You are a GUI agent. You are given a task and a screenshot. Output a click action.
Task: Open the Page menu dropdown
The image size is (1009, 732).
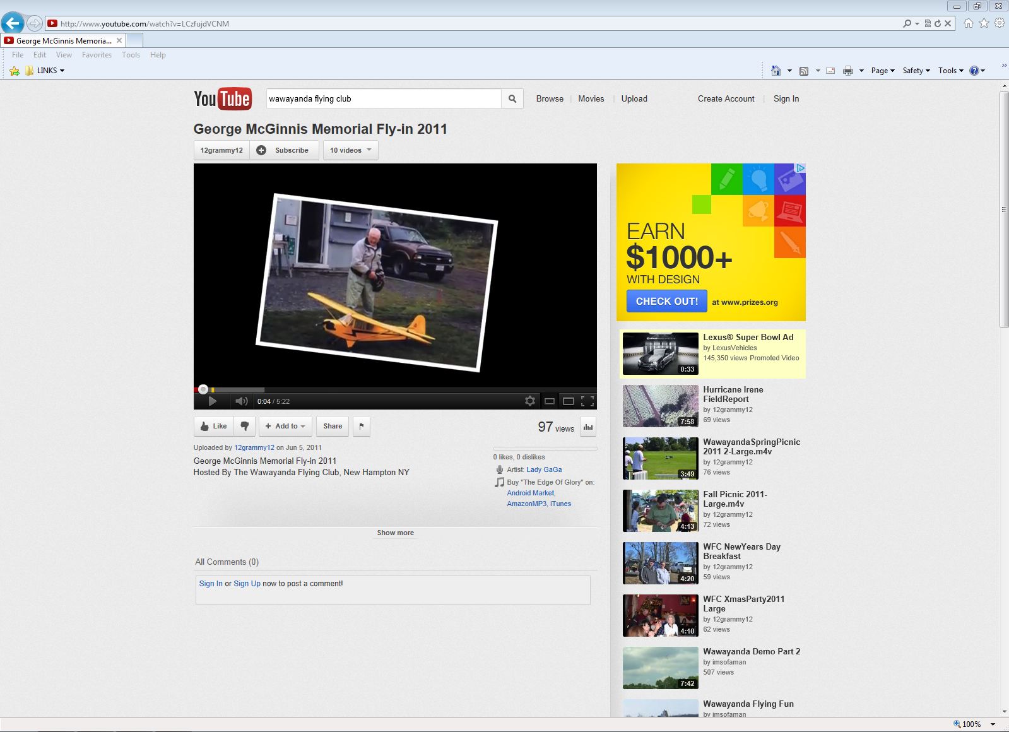click(883, 71)
